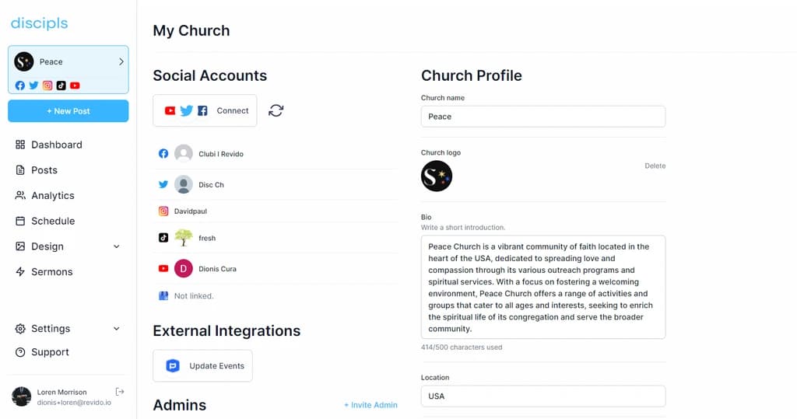
Task: Click the refresh social accounts icon
Action: point(276,110)
